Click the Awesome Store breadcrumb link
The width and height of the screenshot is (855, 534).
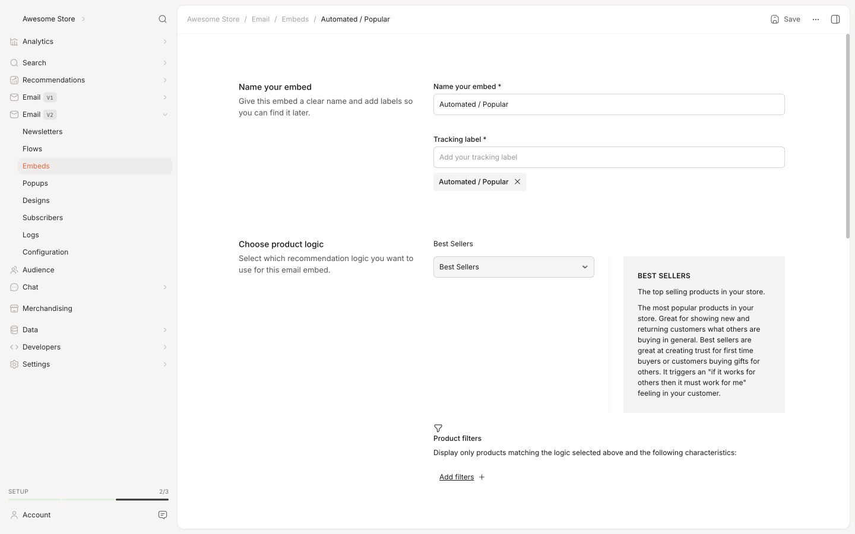[x=213, y=20]
